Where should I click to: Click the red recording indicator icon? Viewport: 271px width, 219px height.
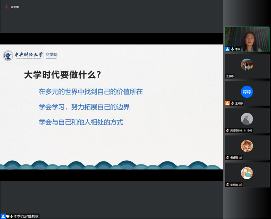(6, 7)
